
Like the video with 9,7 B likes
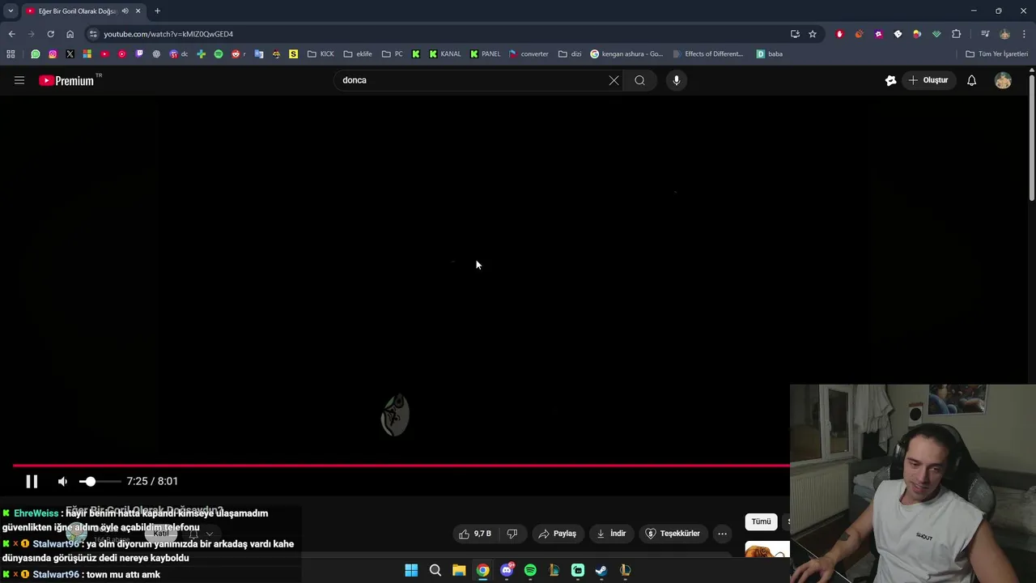point(474,534)
